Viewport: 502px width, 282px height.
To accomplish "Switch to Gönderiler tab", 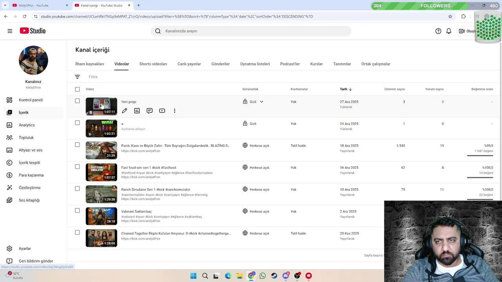I will 220,64.
